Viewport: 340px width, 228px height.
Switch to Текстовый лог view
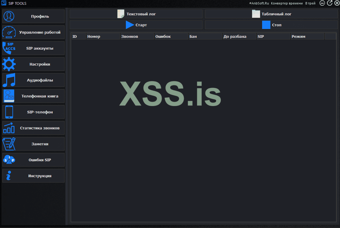(136, 14)
